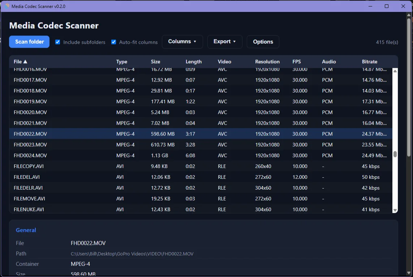This screenshot has width=413, height=277.
Task: Sort by the Type column header
Action: 122,62
